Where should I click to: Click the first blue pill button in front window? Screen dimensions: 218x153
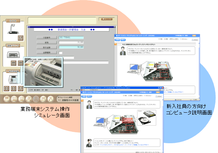click(84, 96)
